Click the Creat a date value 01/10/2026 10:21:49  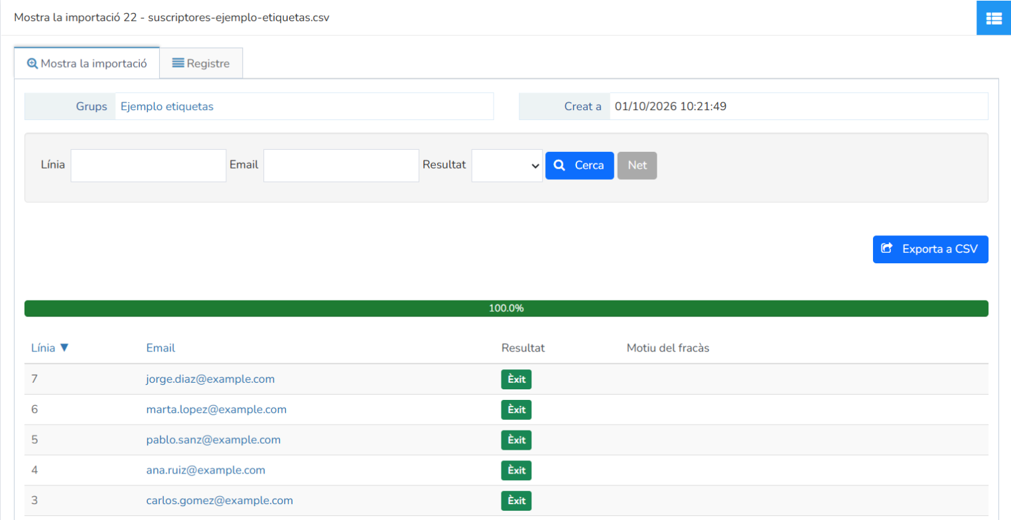click(x=671, y=106)
